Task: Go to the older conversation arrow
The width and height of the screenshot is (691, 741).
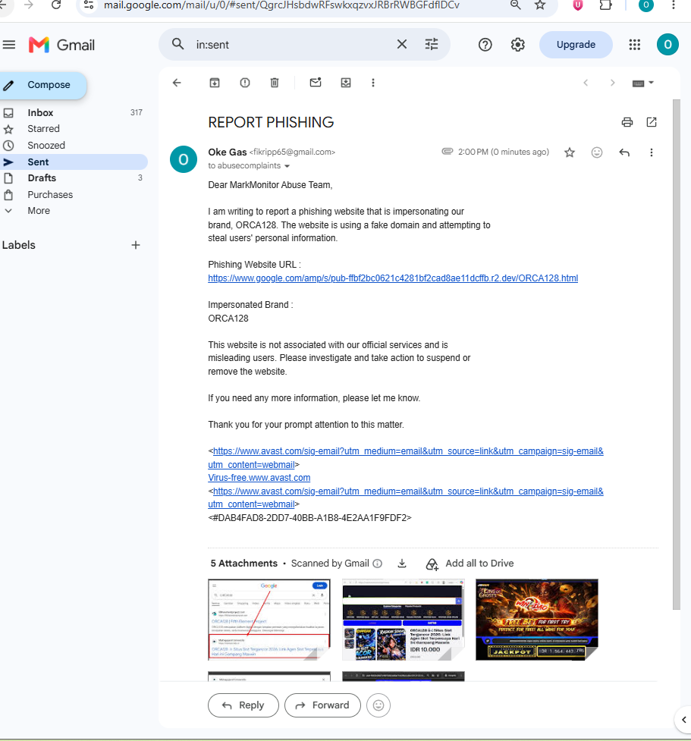Action: [x=613, y=83]
